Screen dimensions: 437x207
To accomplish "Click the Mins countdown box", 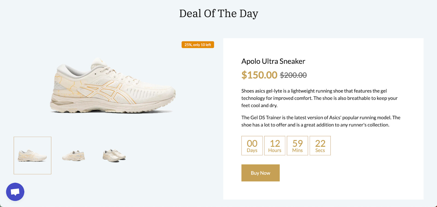I will coord(297,146).
